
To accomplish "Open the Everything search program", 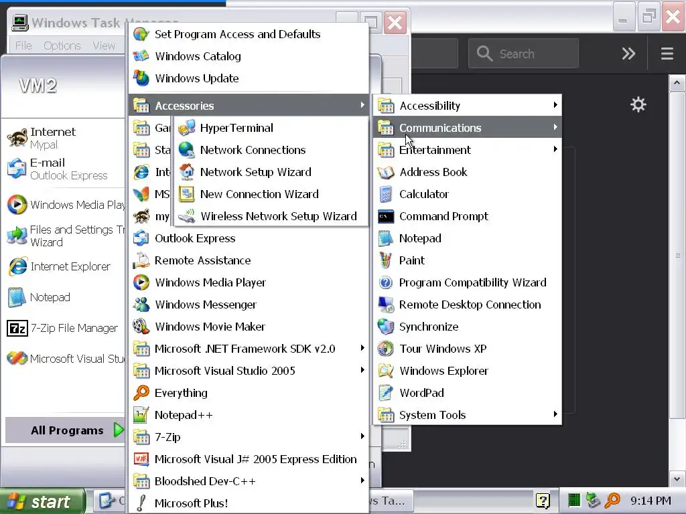I will pos(249,392).
